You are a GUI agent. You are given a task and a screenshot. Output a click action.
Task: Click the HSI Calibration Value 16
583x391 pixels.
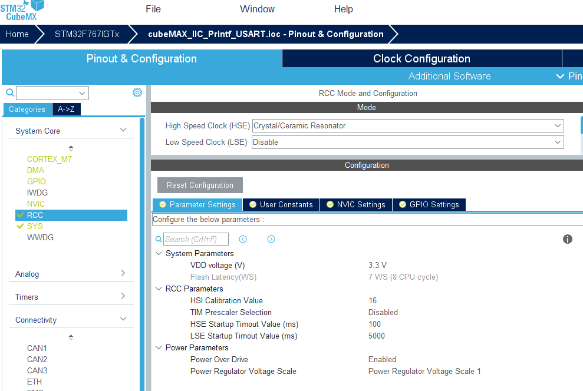tap(373, 300)
